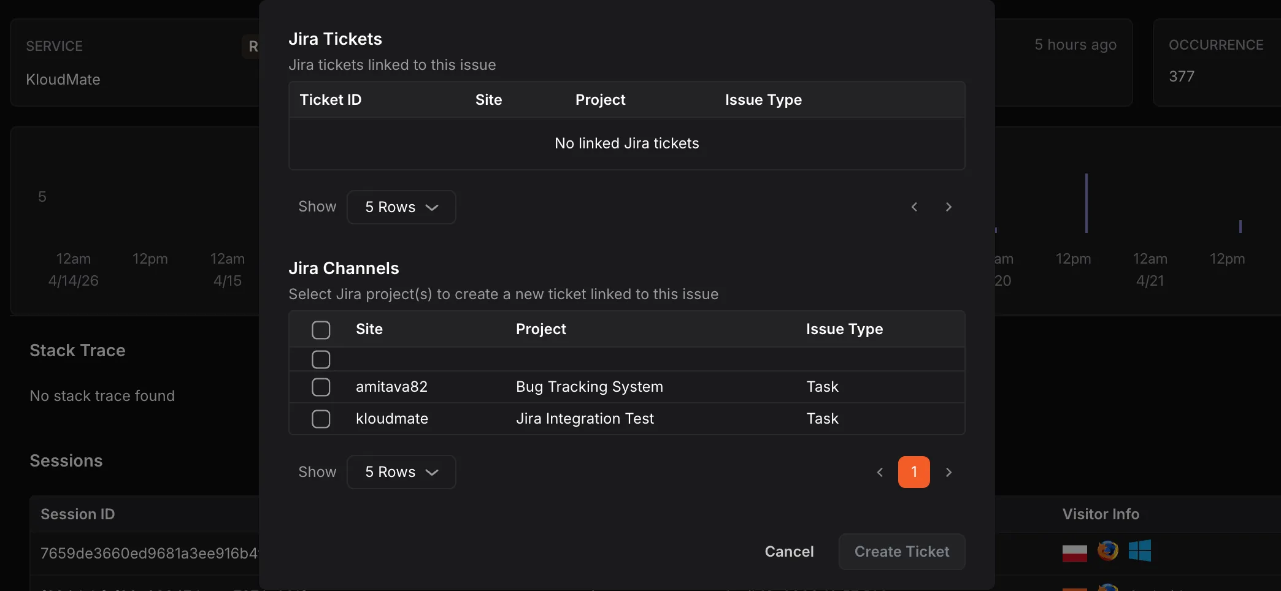The width and height of the screenshot is (1281, 591).
Task: Toggle select-all checkbox in Jira Channels header
Action: pyautogui.click(x=321, y=330)
